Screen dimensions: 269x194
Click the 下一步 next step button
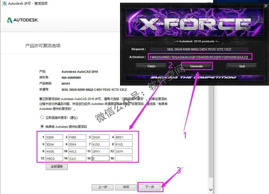coord(150,187)
